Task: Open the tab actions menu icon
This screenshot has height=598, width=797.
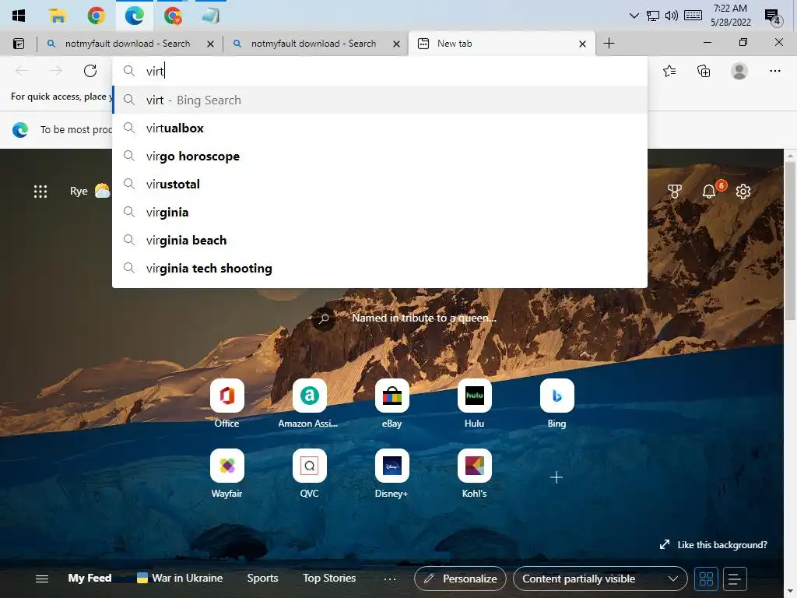Action: pyautogui.click(x=19, y=44)
